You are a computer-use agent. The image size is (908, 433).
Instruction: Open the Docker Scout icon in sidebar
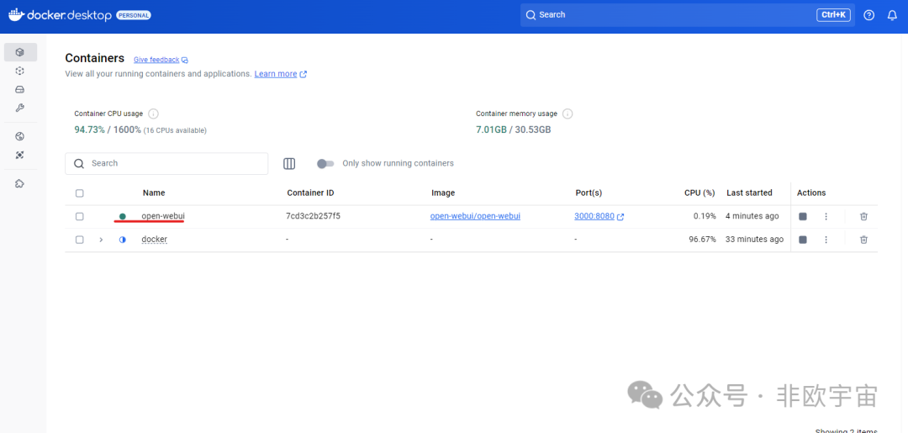point(20,156)
